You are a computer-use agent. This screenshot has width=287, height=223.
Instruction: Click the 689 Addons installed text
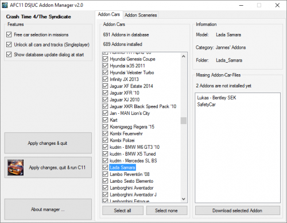click(122, 44)
